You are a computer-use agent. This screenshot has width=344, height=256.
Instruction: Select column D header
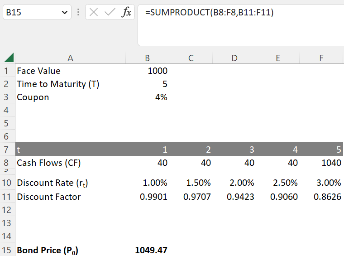point(234,58)
